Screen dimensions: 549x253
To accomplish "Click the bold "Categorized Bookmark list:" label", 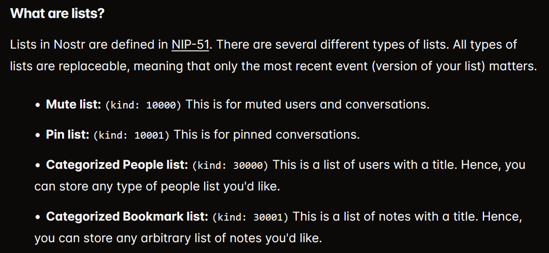I will pyautogui.click(x=127, y=217).
